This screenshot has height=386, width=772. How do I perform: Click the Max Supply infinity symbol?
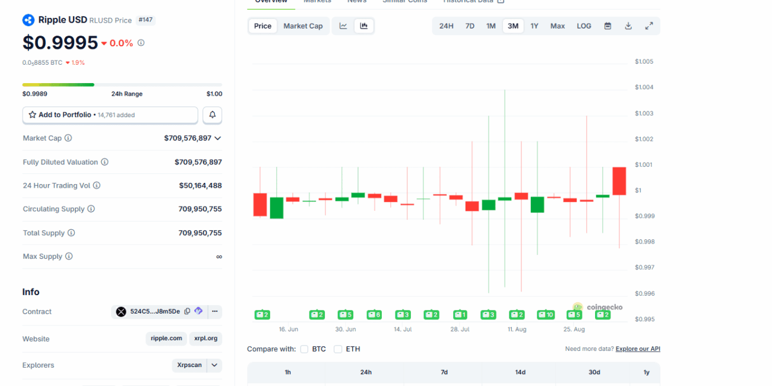(x=219, y=257)
